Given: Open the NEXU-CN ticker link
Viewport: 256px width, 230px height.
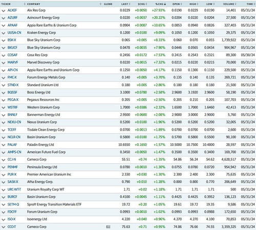Looking at the screenshot, I should tap(14, 122).
